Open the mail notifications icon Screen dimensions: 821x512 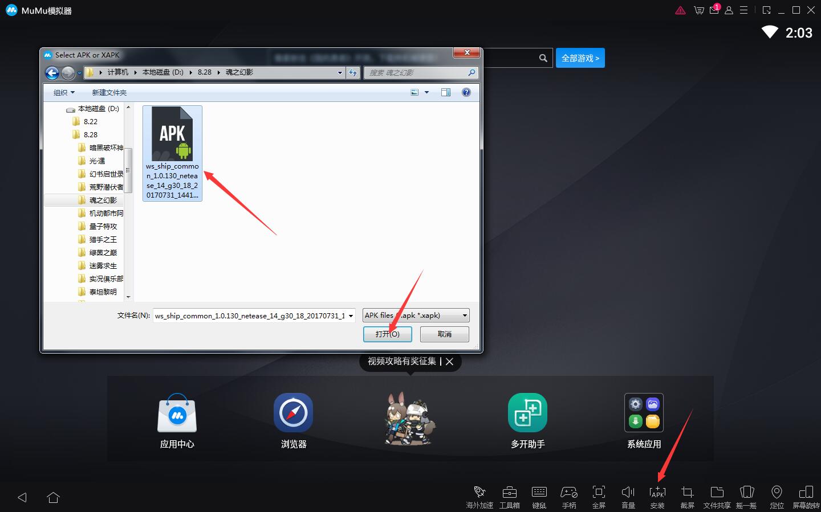pos(714,10)
